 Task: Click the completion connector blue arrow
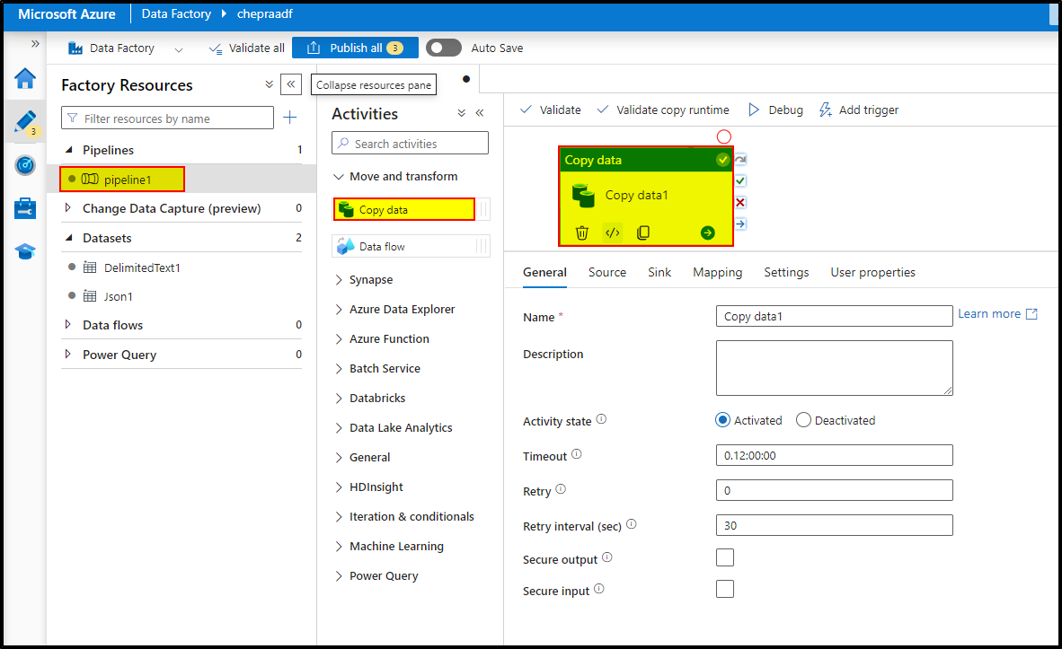(740, 224)
